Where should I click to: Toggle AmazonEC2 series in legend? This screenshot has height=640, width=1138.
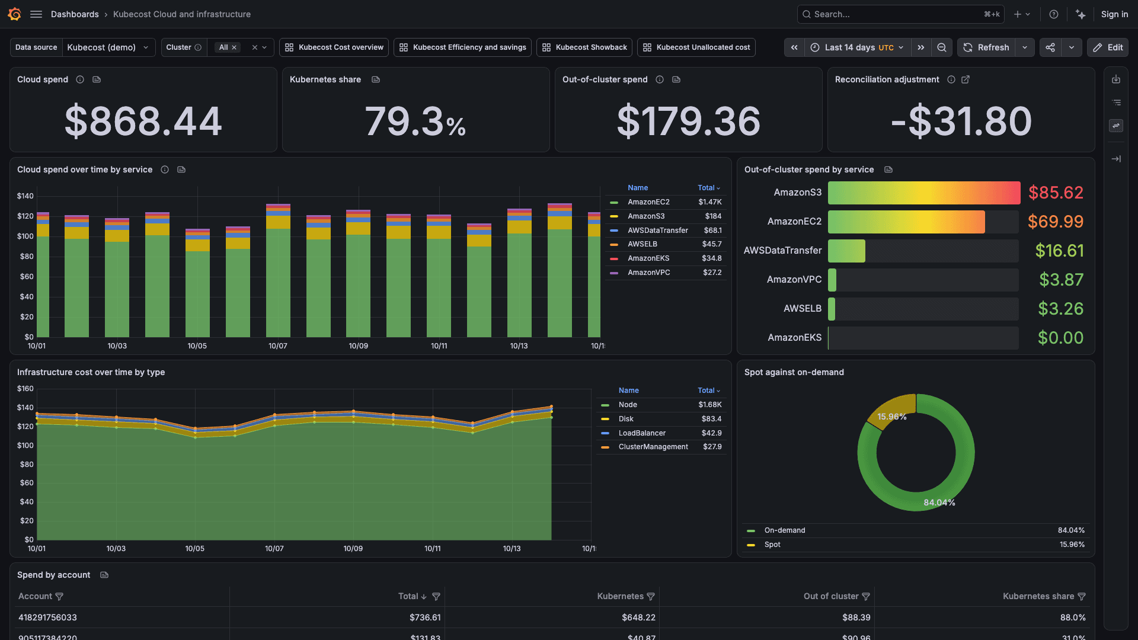(x=648, y=202)
